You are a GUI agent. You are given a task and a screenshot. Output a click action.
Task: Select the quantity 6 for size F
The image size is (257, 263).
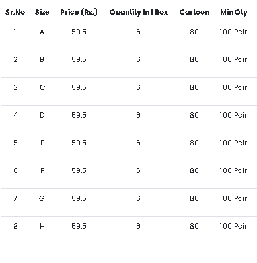[x=138, y=170]
